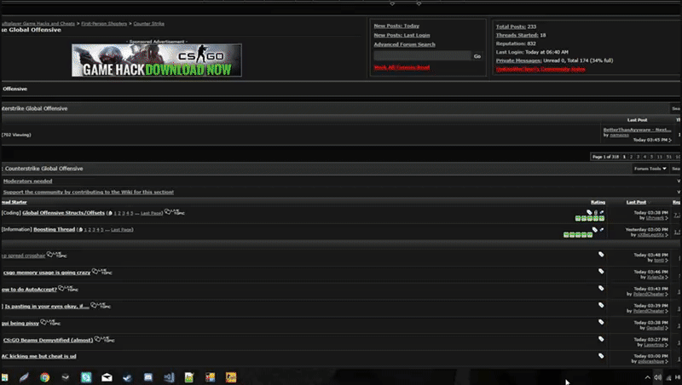Open Private Messages link
Viewport: 682px width, 385px height.
pos(518,60)
